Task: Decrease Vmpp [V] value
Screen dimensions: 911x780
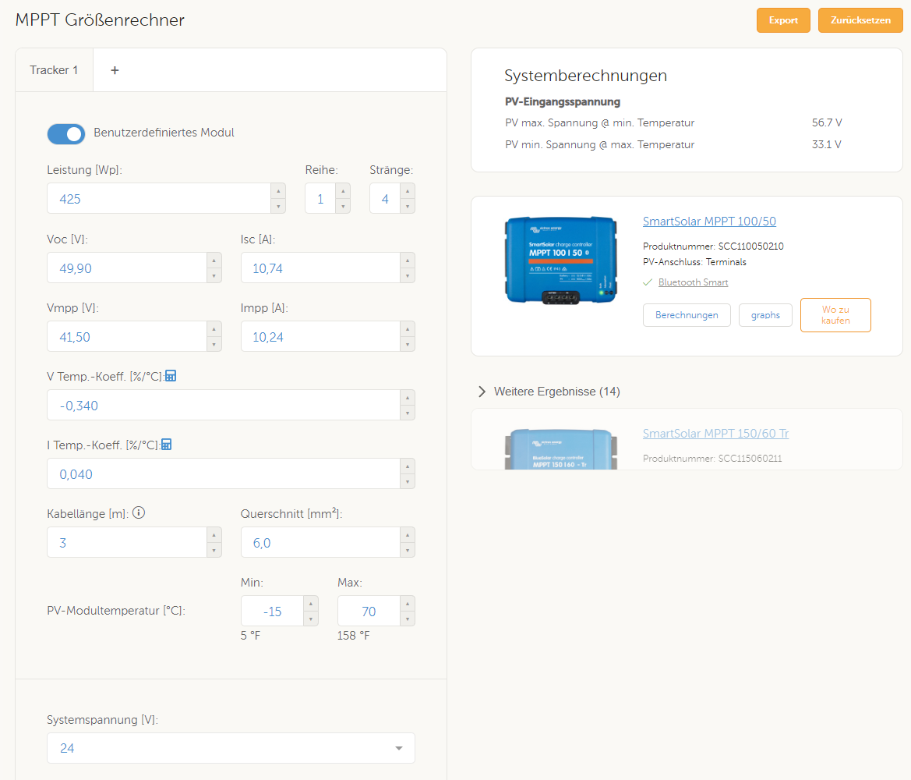Action: pyautogui.click(x=214, y=344)
